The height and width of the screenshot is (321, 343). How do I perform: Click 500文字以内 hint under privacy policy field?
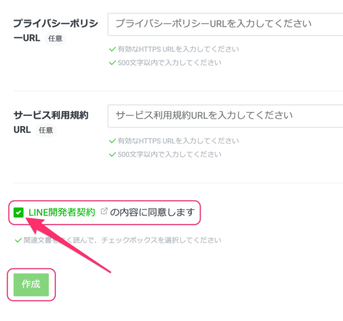pyautogui.click(x=170, y=63)
